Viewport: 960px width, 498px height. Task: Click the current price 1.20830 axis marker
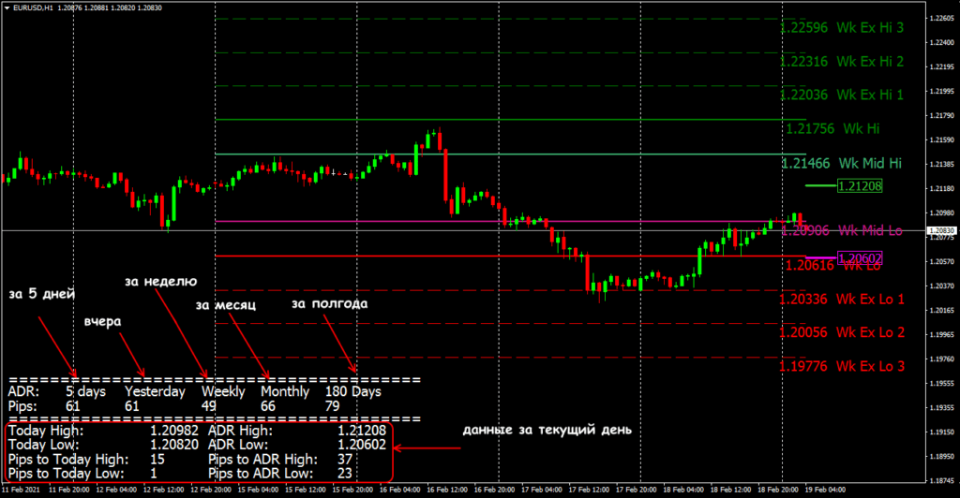(x=940, y=230)
